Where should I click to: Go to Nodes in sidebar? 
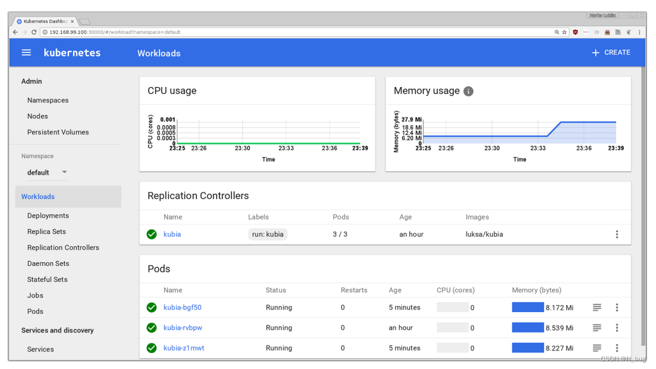(x=38, y=116)
